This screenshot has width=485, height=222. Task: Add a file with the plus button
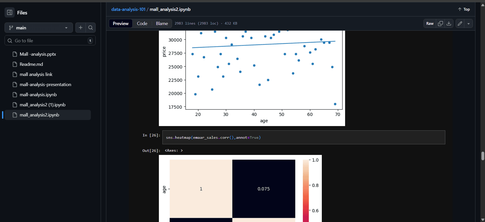click(80, 28)
